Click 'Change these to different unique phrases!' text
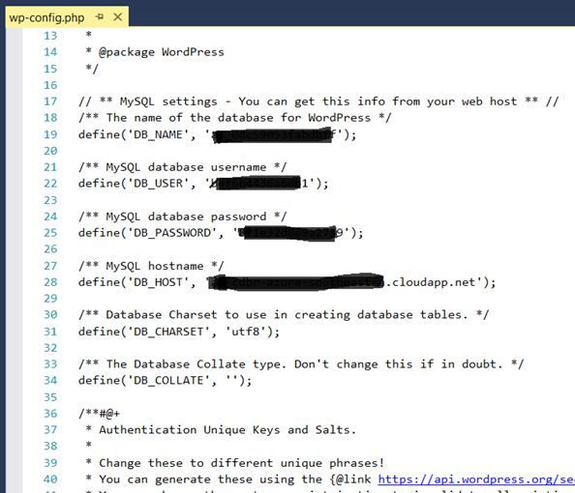 point(241,463)
